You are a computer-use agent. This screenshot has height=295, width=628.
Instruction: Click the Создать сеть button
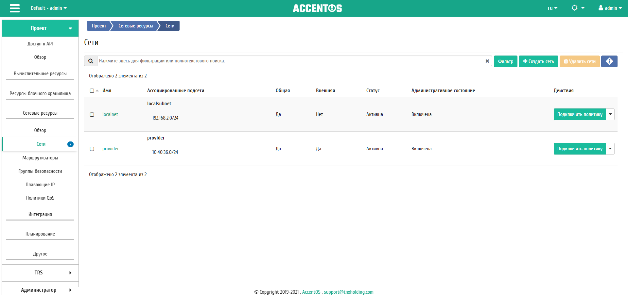[x=538, y=61]
